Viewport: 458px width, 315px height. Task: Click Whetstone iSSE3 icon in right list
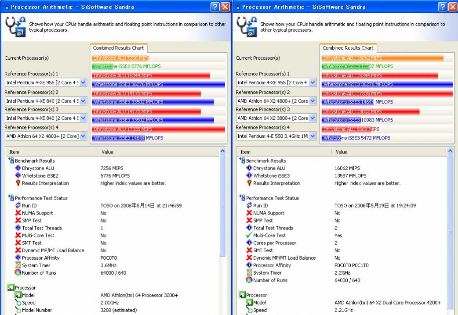pyautogui.click(x=249, y=175)
